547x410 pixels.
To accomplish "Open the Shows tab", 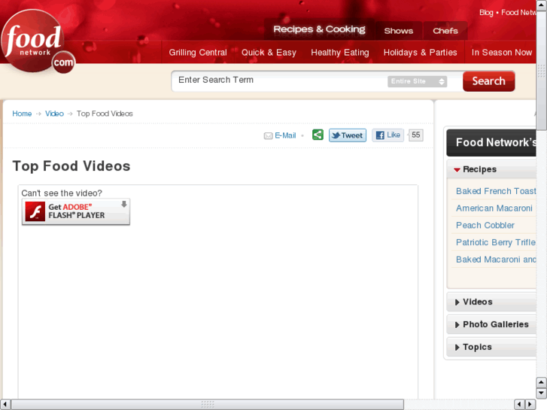I will click(x=398, y=31).
